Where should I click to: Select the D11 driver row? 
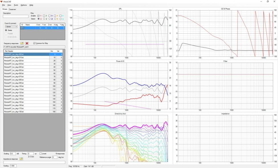(42, 28)
